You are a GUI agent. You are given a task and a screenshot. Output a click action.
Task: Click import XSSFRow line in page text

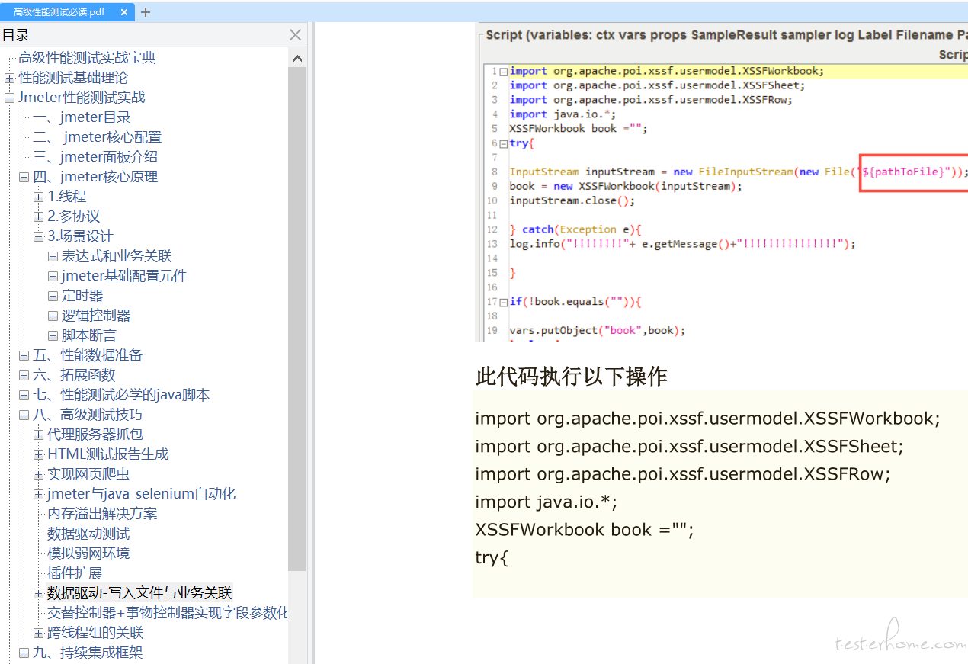[x=683, y=474]
